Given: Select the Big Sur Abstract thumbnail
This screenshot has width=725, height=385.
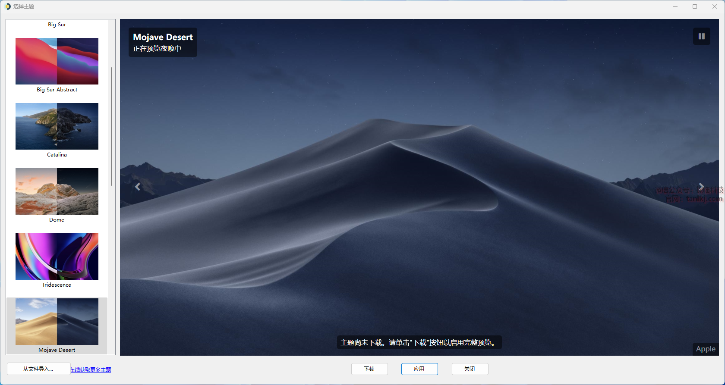Looking at the screenshot, I should pos(57,61).
